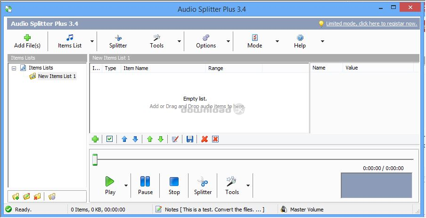Click the Add File(s) toolbar button
Viewport: 426px width, 218px height.
point(27,41)
